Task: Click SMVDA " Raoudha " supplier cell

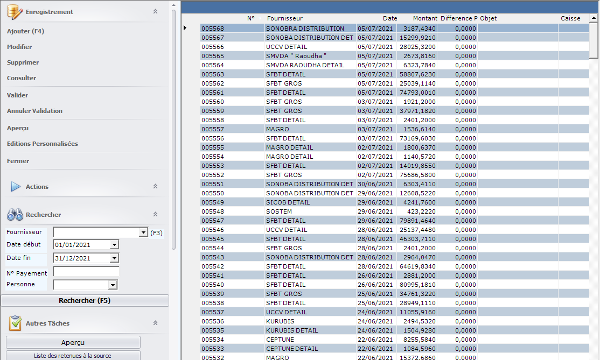Action: pyautogui.click(x=296, y=56)
